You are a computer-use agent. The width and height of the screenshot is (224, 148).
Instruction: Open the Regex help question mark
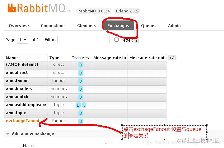(x=137, y=40)
